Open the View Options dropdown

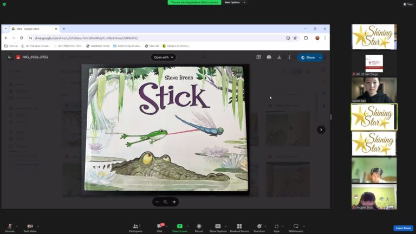tap(235, 2)
